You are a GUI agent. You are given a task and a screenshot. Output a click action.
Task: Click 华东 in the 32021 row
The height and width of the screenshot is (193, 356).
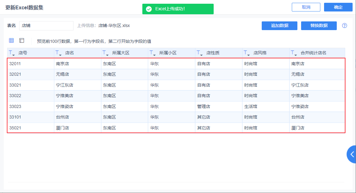pos(154,74)
